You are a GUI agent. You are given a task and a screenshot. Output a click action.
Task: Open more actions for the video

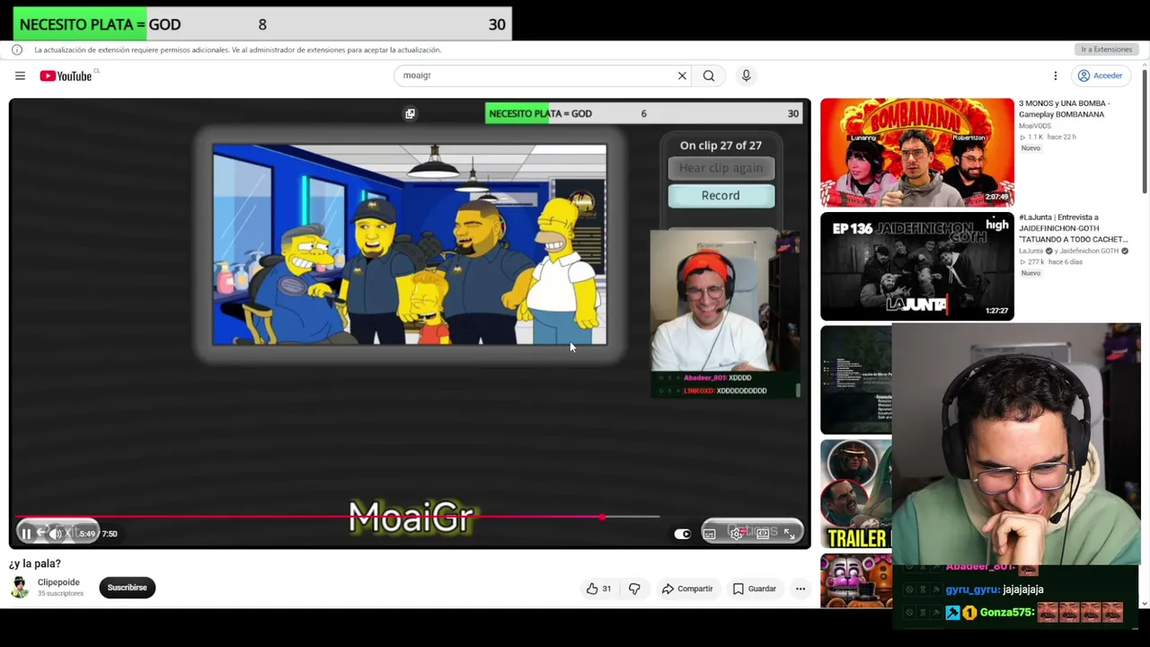coord(801,589)
